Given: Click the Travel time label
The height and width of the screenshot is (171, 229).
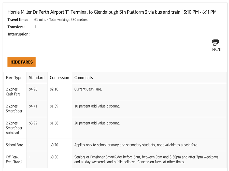Looking at the screenshot, I should click(x=18, y=20).
